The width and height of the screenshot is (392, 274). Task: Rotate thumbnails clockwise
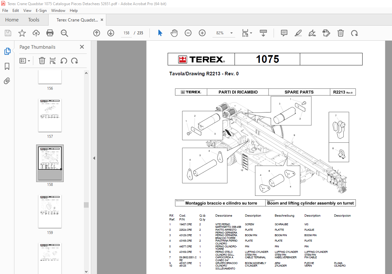click(x=75, y=61)
